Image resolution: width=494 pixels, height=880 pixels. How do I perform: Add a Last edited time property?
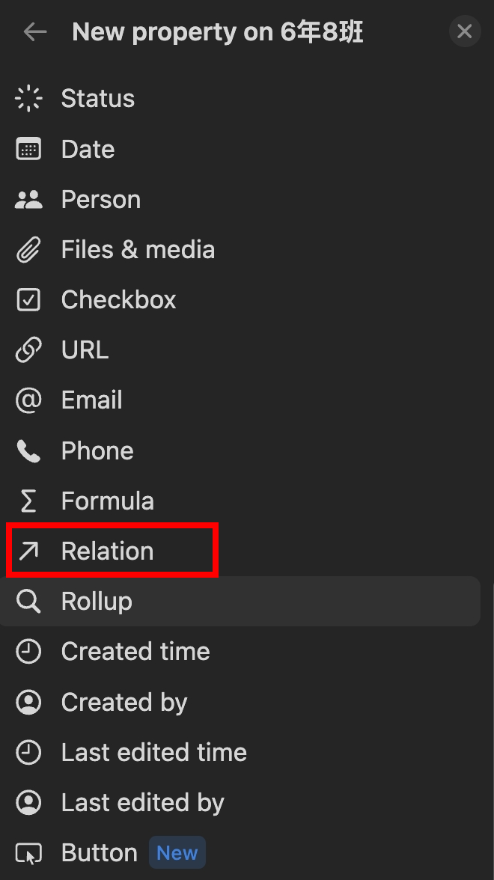[x=153, y=753]
